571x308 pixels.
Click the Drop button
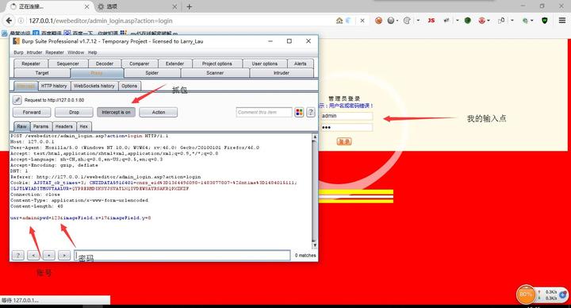point(74,112)
